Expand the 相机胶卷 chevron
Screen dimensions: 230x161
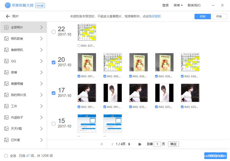point(41,39)
